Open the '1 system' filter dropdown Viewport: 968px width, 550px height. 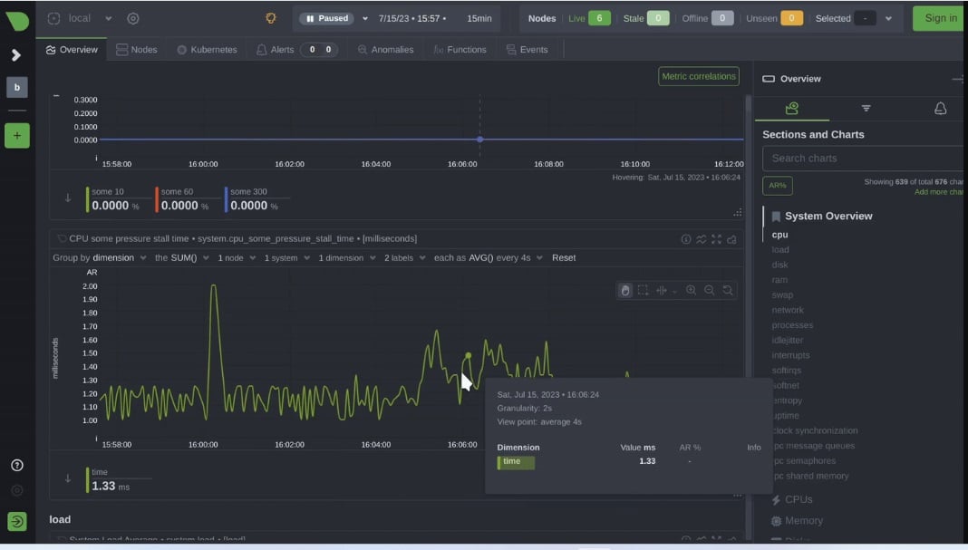tap(287, 258)
